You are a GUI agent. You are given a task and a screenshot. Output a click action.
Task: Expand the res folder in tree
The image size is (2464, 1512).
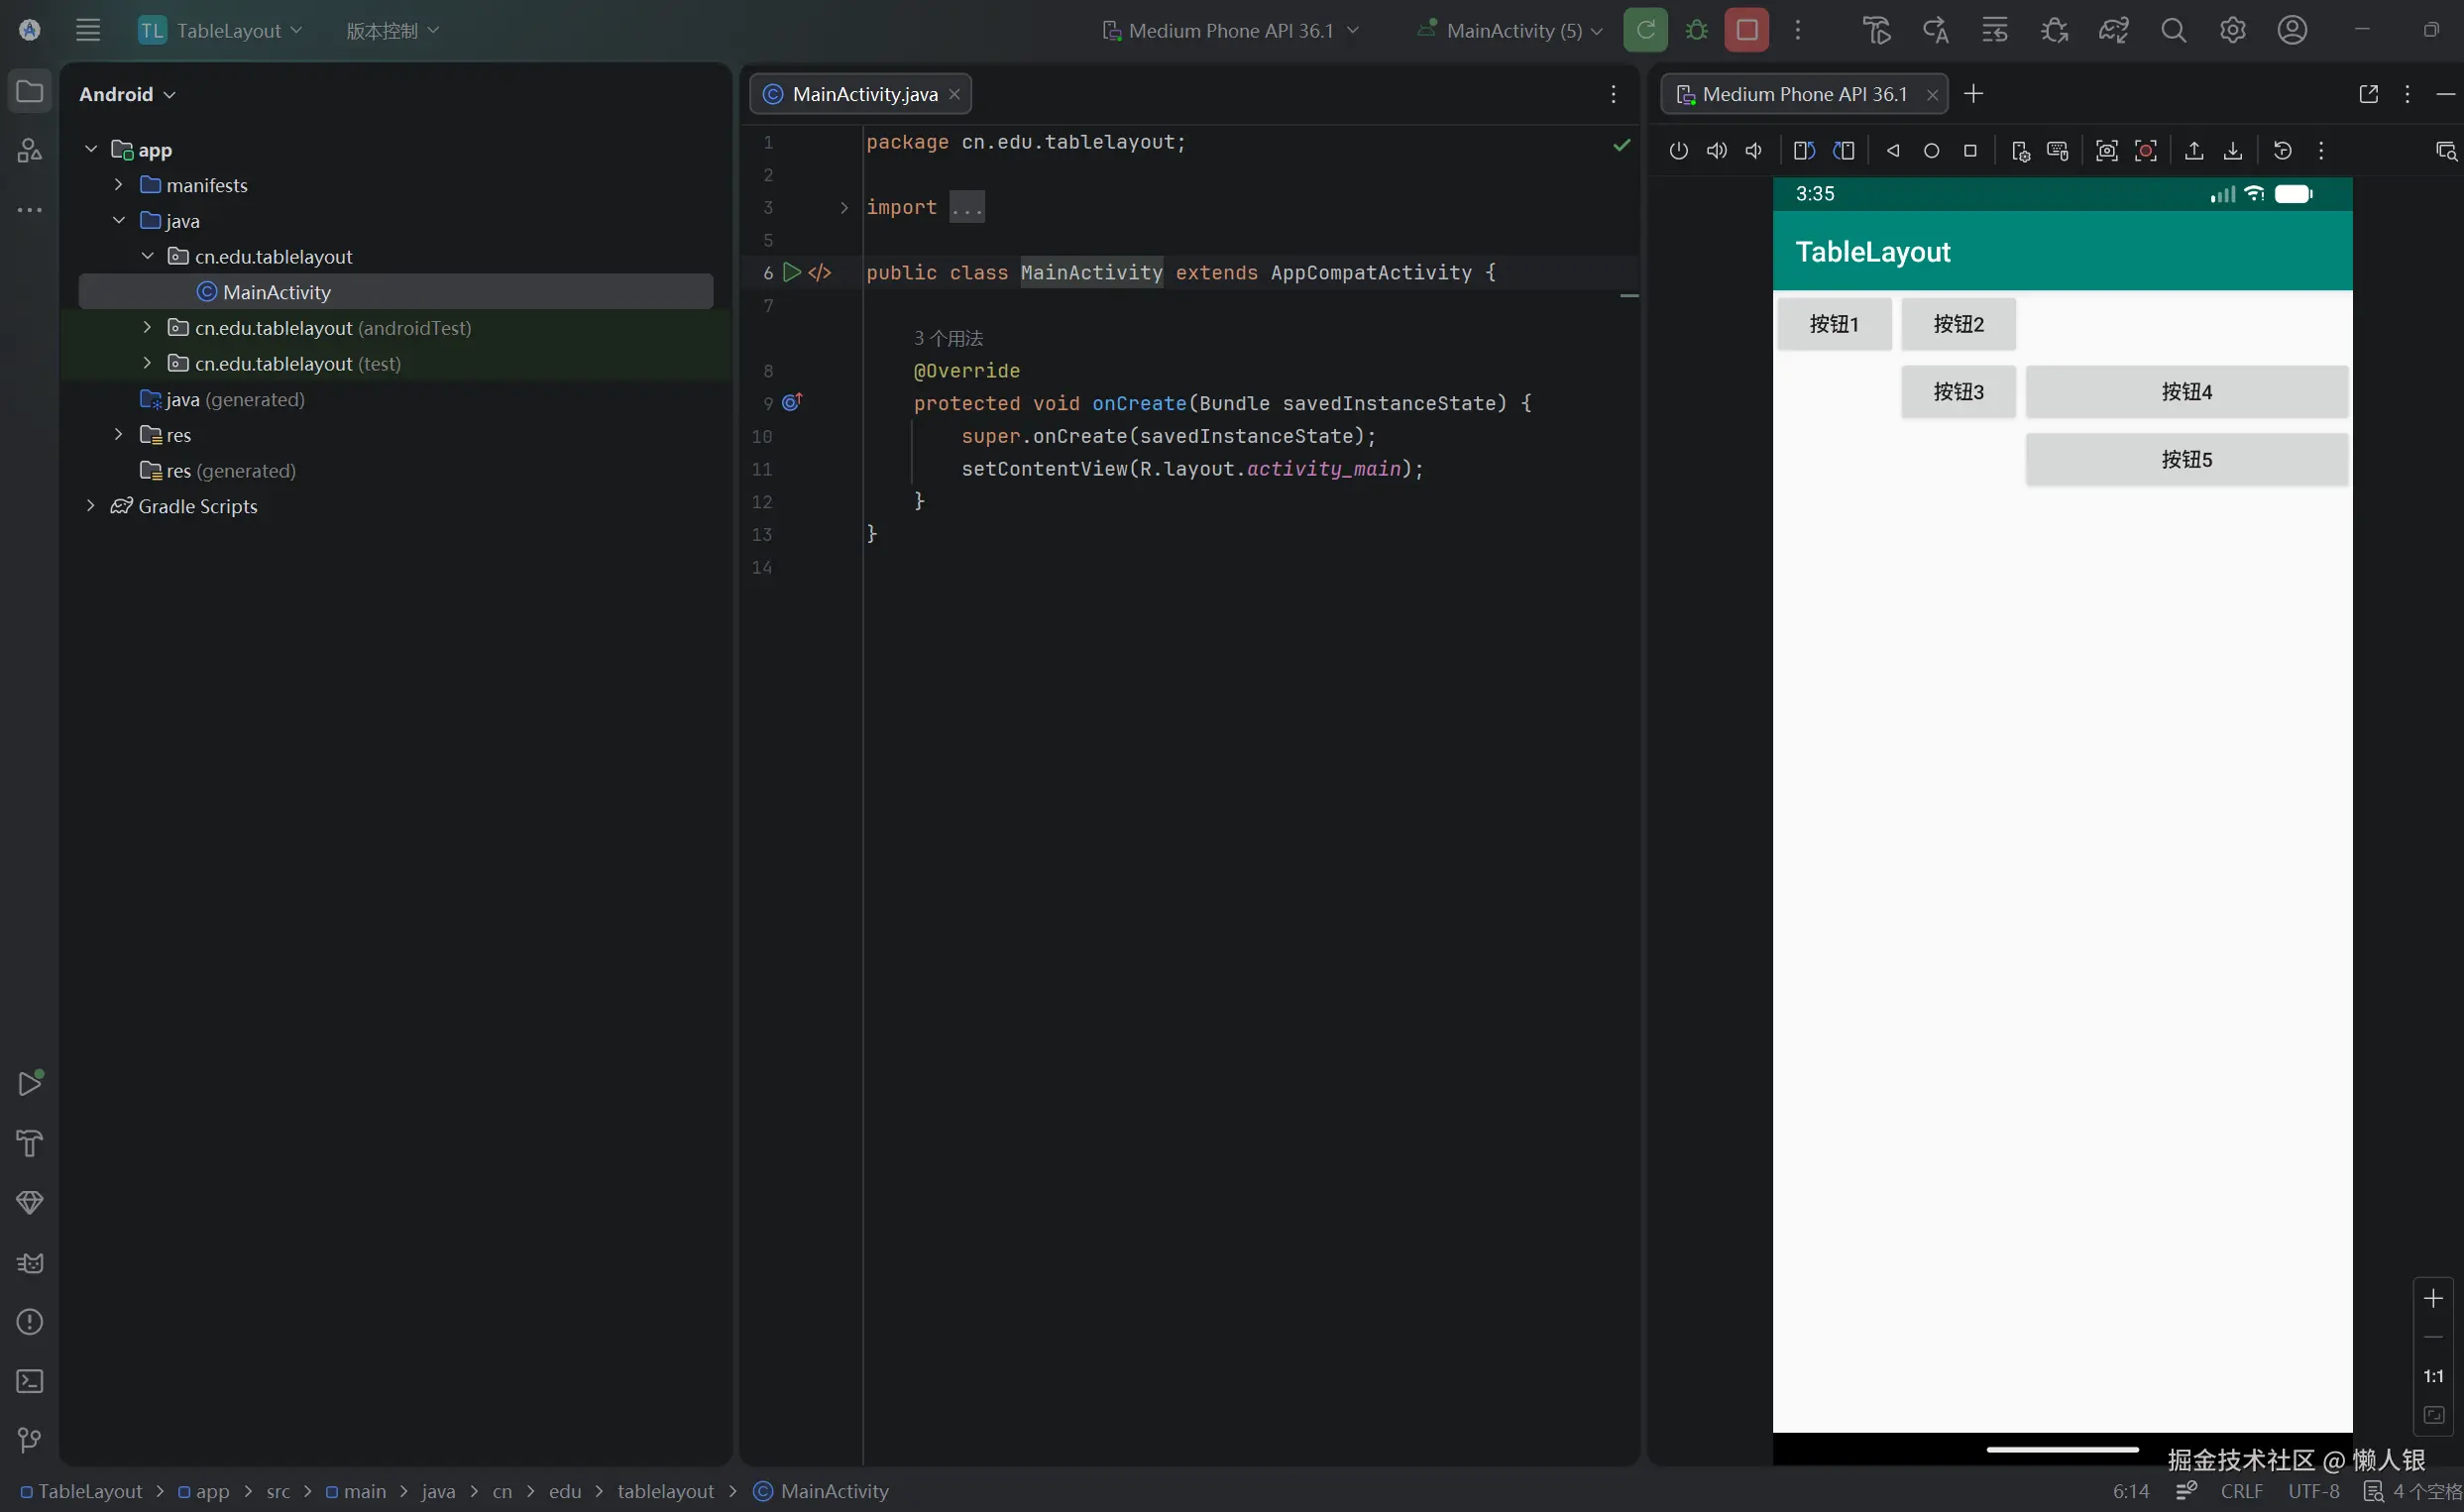click(119, 435)
